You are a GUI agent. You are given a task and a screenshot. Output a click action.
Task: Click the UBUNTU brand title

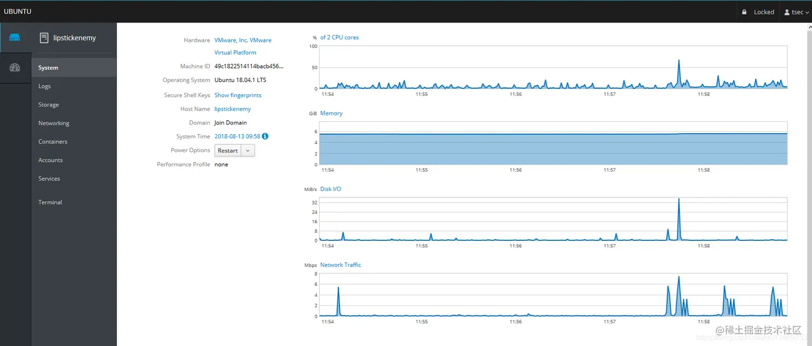17,12
